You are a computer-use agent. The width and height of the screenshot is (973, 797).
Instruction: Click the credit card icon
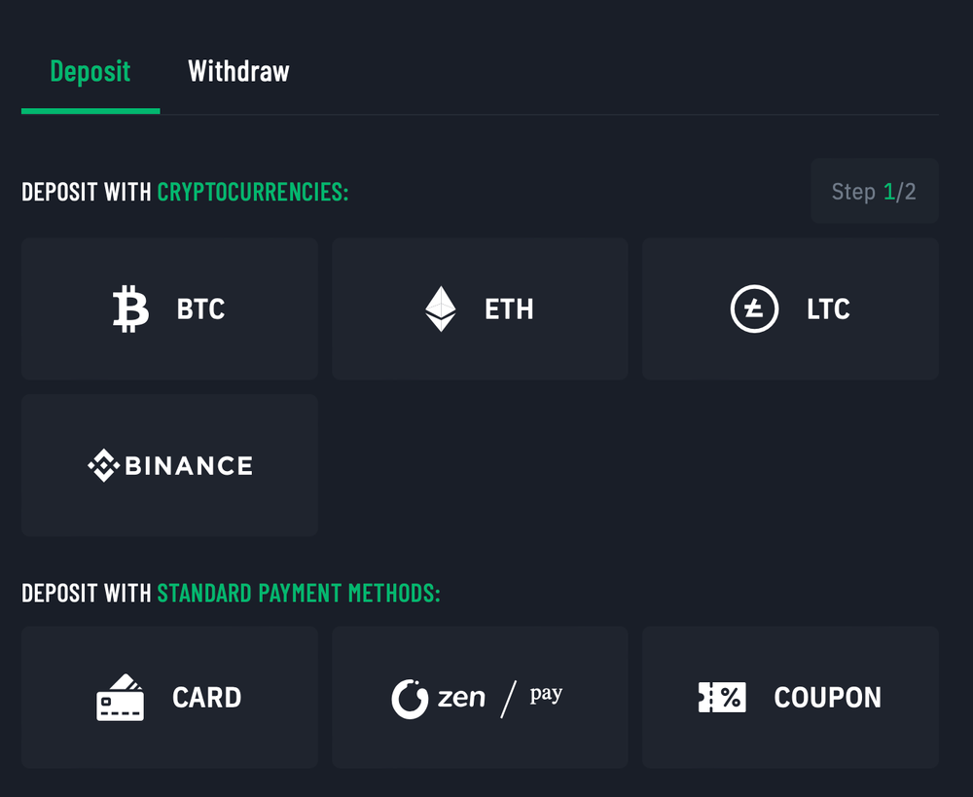[x=121, y=698]
